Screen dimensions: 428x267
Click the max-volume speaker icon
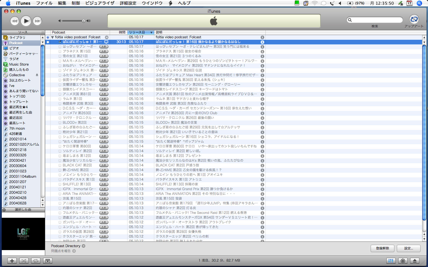coord(88,21)
